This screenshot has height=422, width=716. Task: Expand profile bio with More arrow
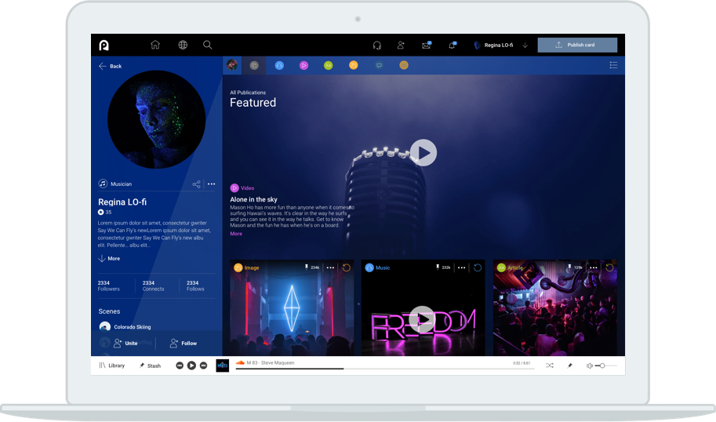tap(109, 259)
